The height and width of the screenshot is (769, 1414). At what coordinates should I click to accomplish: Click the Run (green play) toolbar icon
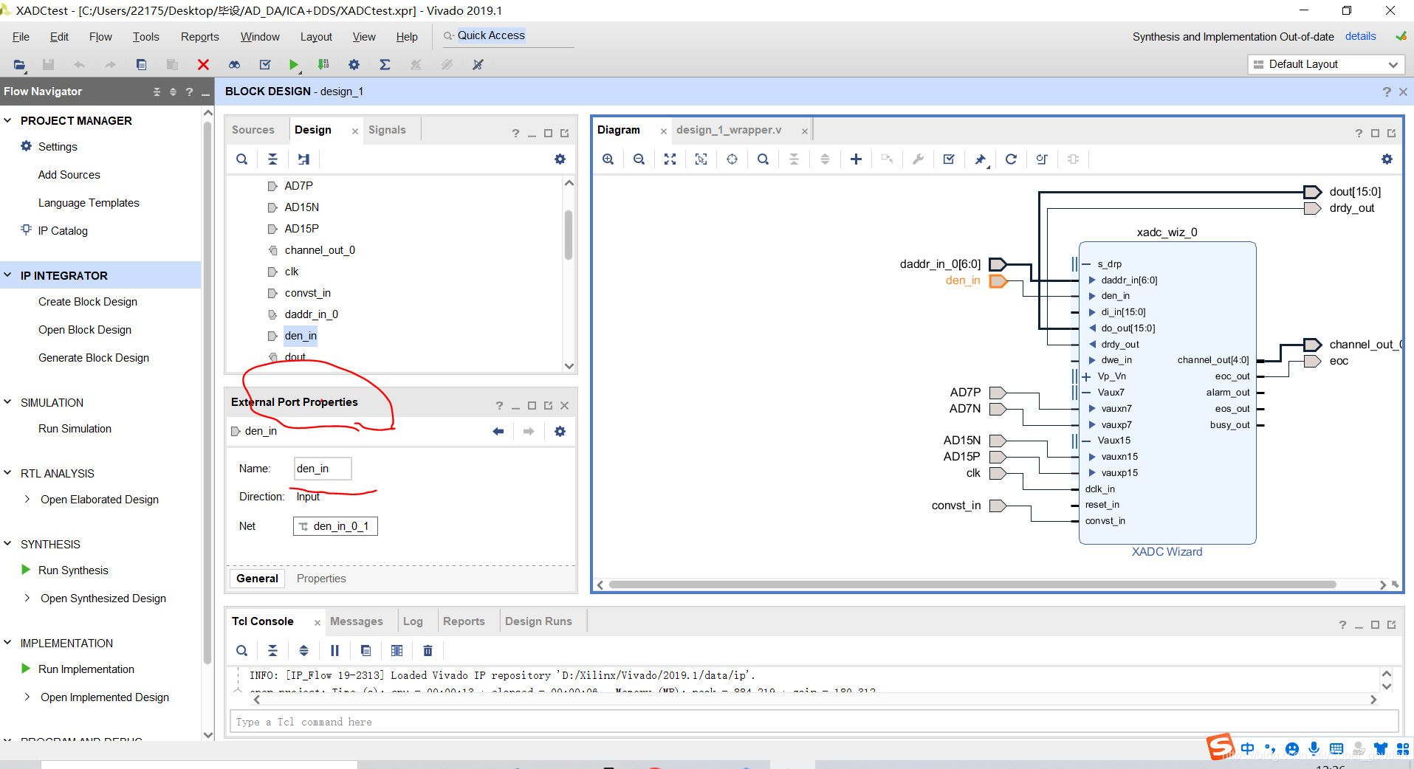[x=293, y=65]
